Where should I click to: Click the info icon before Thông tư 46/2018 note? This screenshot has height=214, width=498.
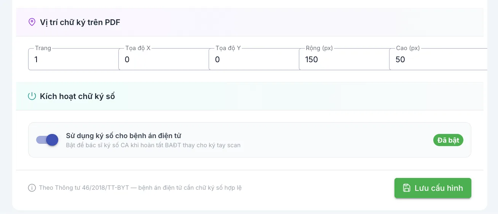[x=32, y=188]
